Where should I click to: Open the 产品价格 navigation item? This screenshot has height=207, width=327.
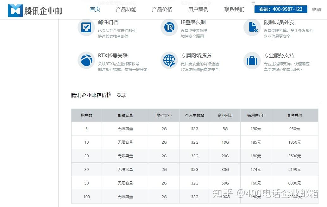point(162,9)
